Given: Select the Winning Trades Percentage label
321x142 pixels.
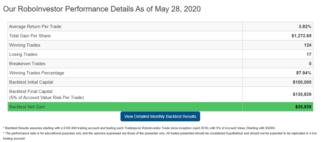Looking at the screenshot, I should (x=37, y=73).
